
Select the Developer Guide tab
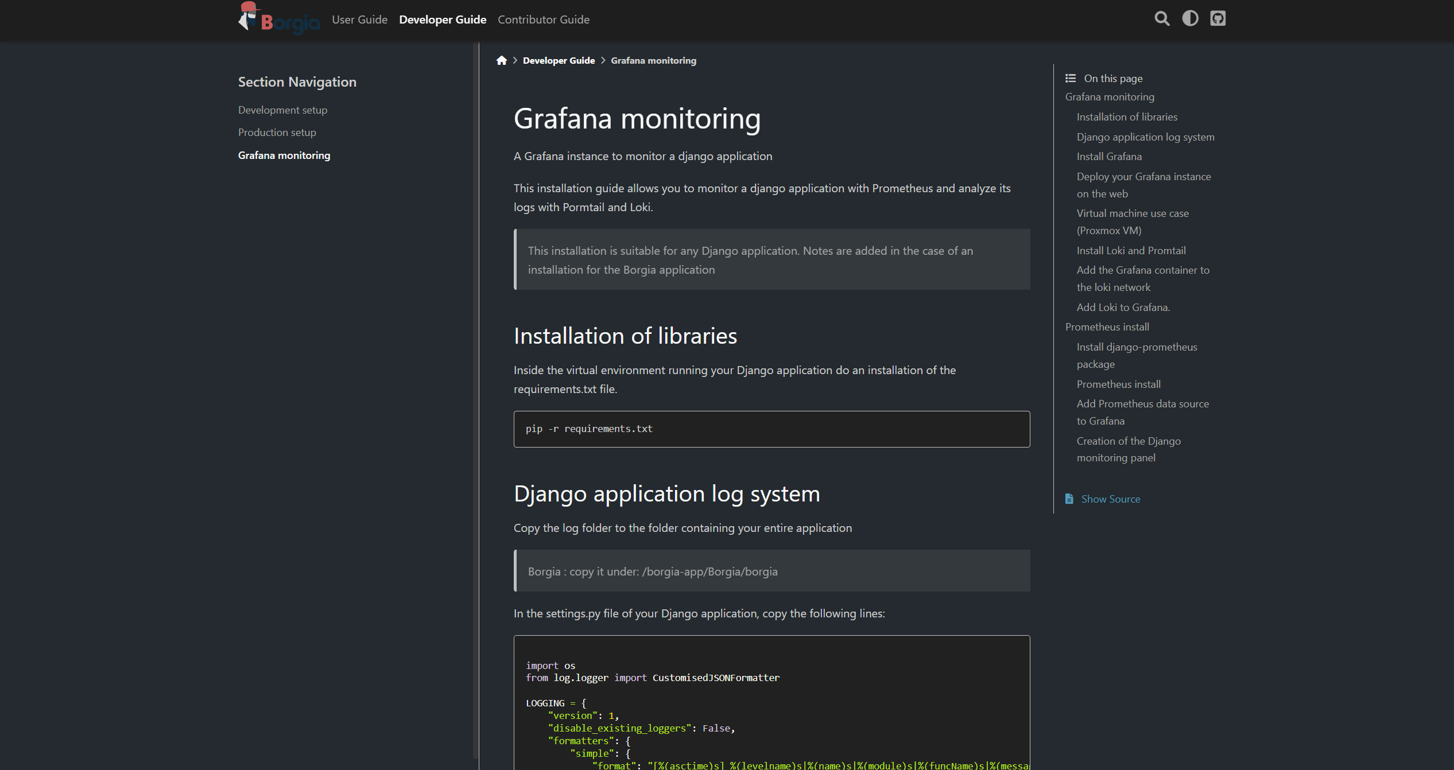[x=441, y=20]
